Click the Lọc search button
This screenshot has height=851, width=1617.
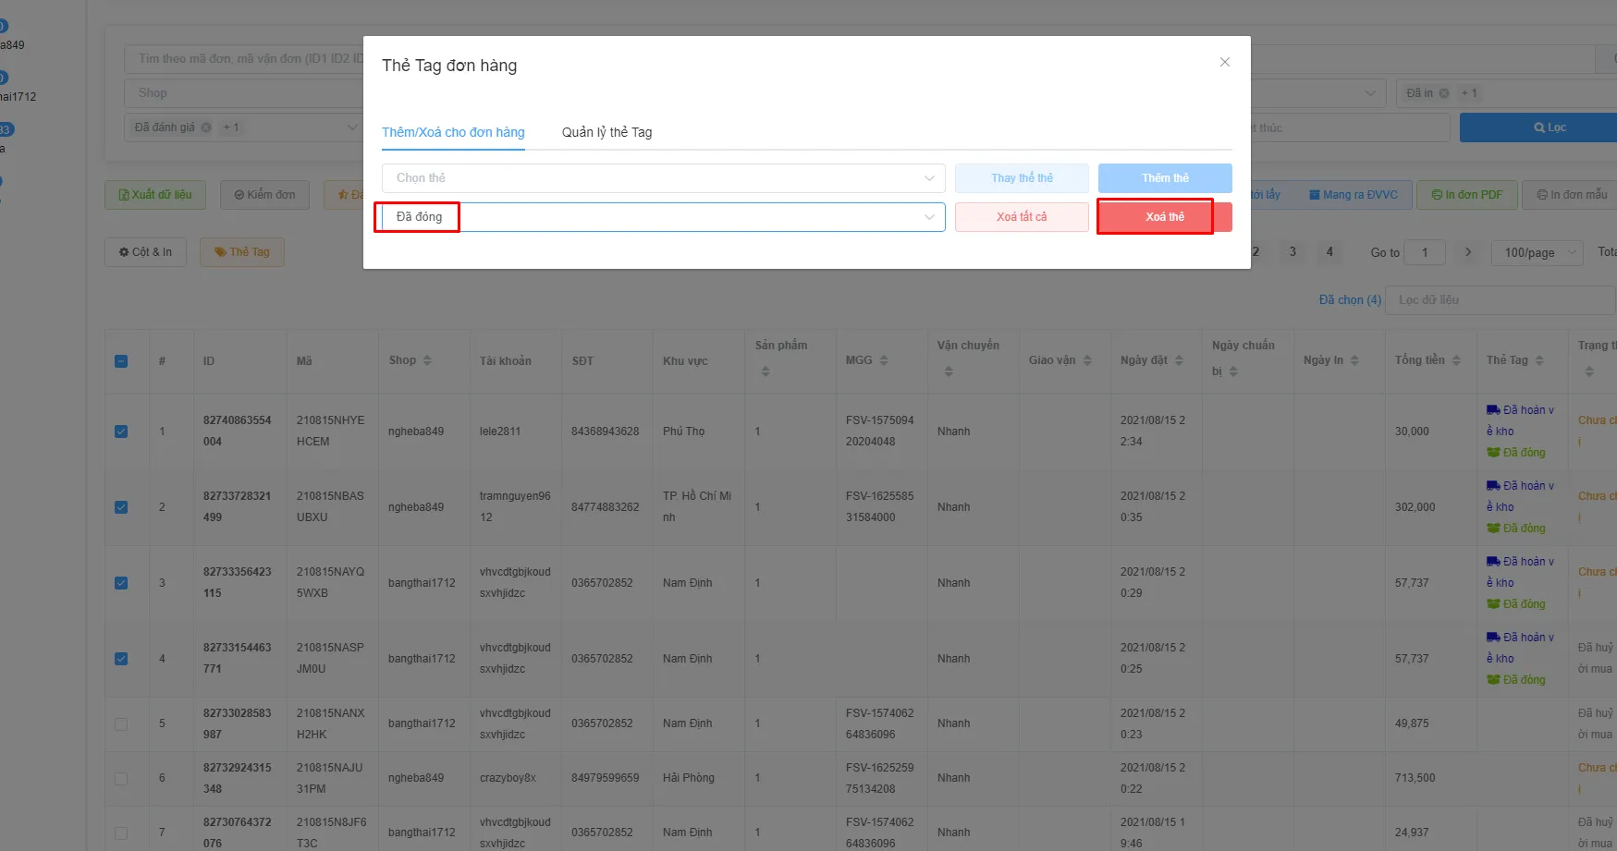1550,128
